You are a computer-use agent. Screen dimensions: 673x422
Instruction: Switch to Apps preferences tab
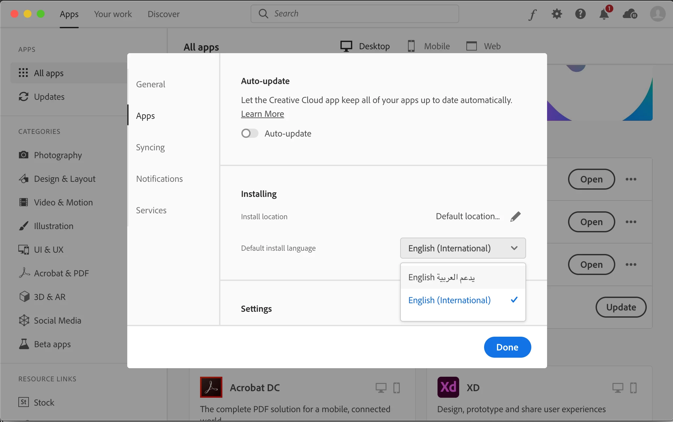[145, 116]
